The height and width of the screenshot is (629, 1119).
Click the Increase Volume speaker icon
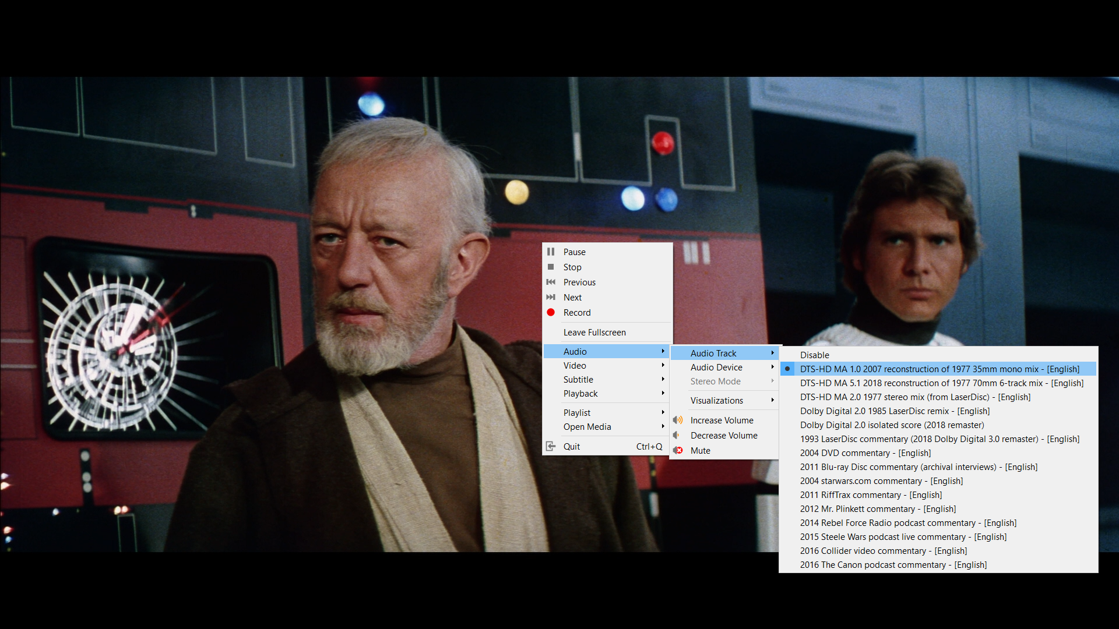678,420
